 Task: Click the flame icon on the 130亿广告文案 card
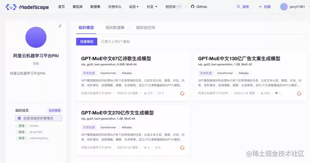click(299, 93)
